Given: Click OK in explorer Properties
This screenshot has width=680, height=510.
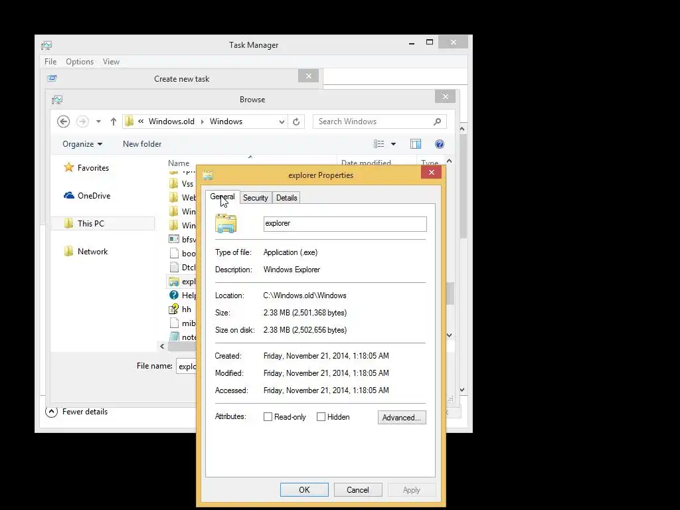Looking at the screenshot, I should pyautogui.click(x=304, y=489).
